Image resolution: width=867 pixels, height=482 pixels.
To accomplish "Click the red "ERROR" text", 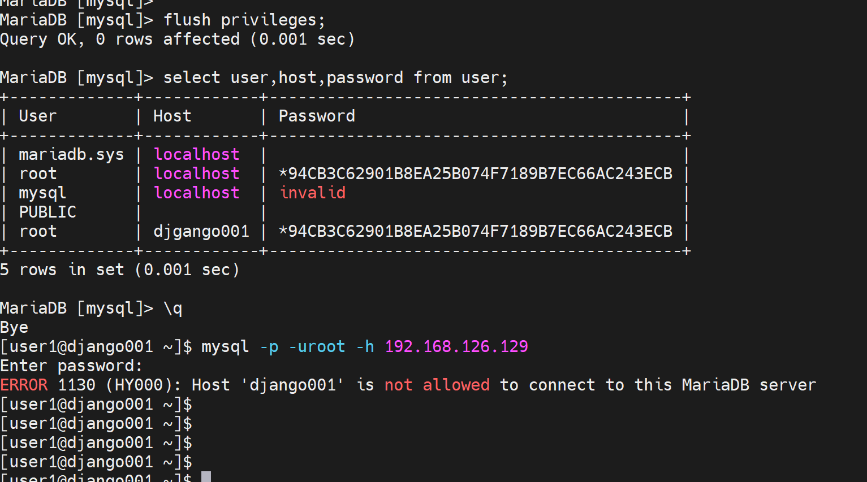I will click(x=24, y=385).
